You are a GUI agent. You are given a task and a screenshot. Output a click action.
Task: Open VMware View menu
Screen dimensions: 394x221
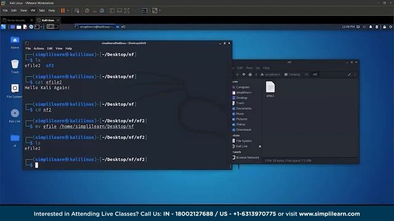click(23, 10)
